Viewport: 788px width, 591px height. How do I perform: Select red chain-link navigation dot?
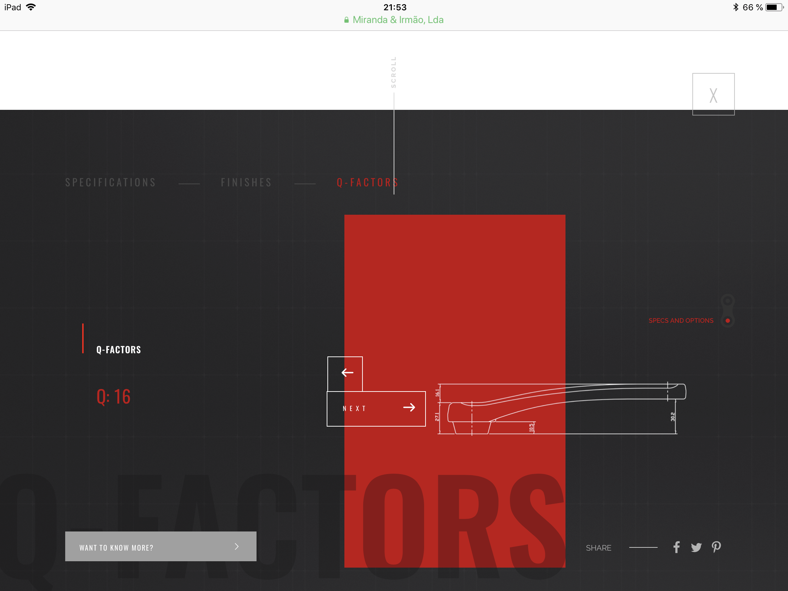click(x=727, y=321)
